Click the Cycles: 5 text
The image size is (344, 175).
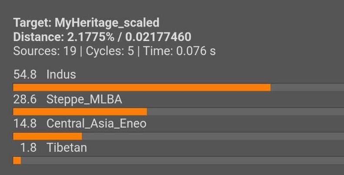point(110,51)
